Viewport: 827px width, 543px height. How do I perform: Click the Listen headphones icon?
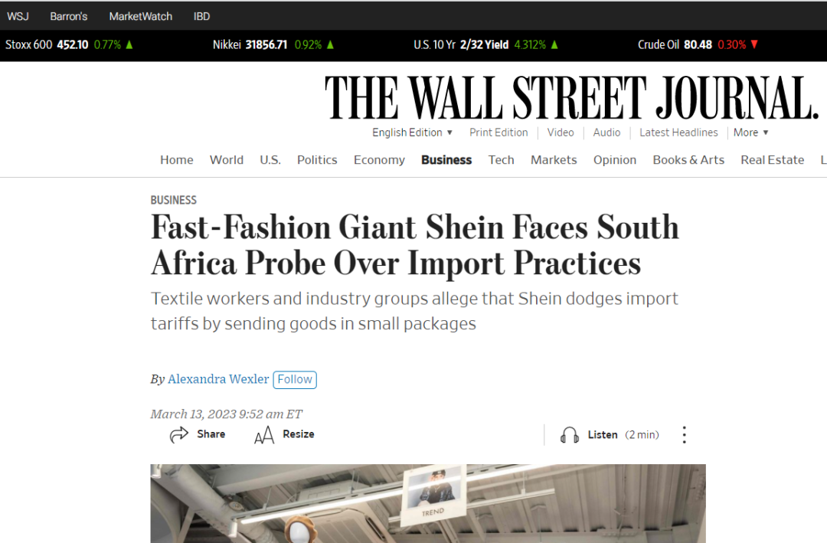570,435
